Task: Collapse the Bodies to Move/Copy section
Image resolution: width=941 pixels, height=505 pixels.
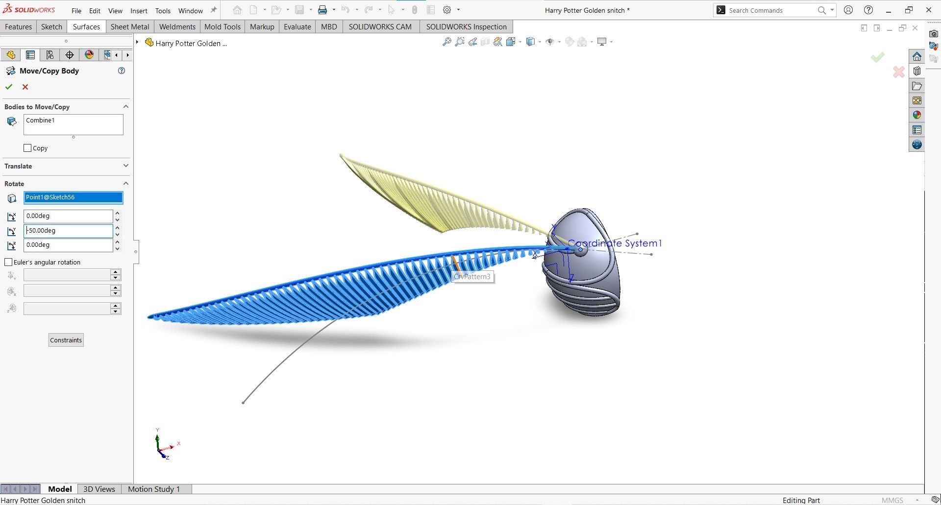Action: click(126, 106)
